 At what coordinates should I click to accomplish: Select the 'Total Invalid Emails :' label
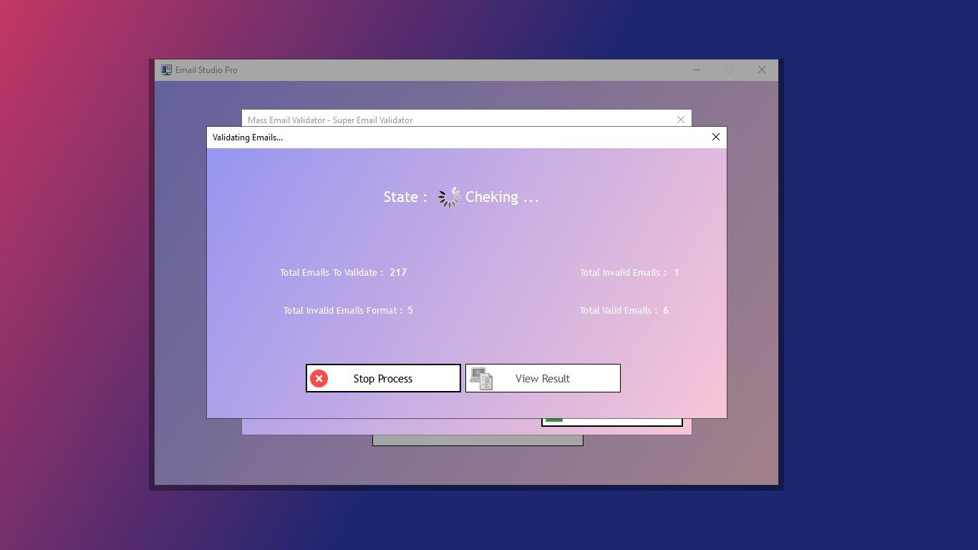(623, 272)
